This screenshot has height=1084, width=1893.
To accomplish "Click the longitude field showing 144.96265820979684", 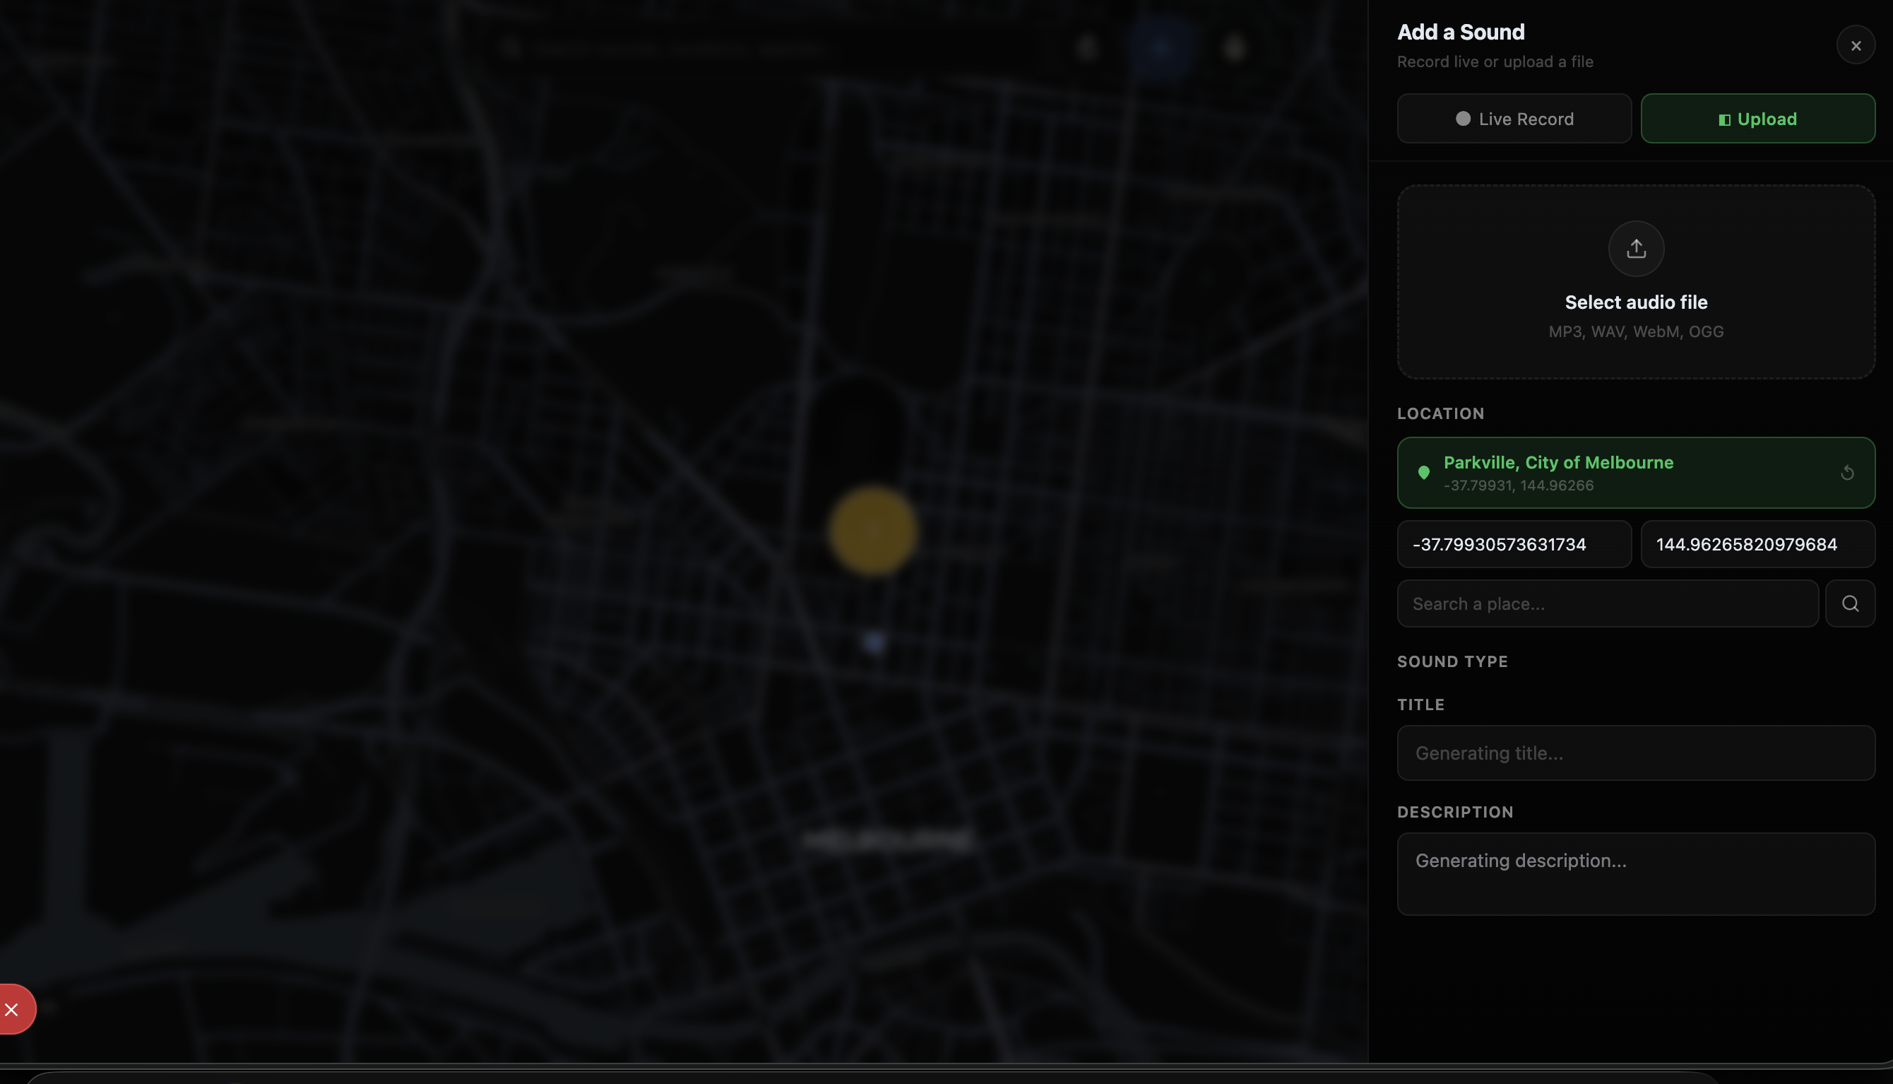I will tap(1757, 544).
